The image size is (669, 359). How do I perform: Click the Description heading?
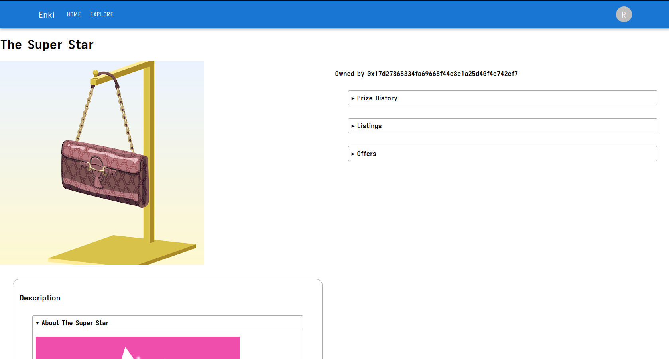(40, 298)
